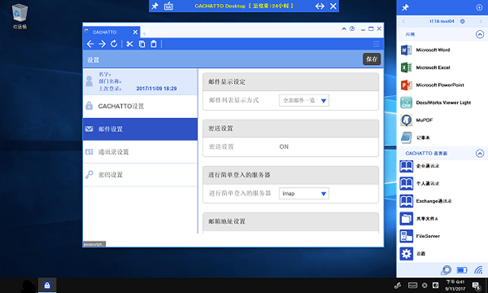Open the 邮件列表显示方式 dropdown
The height and width of the screenshot is (293, 488).
pos(304,101)
